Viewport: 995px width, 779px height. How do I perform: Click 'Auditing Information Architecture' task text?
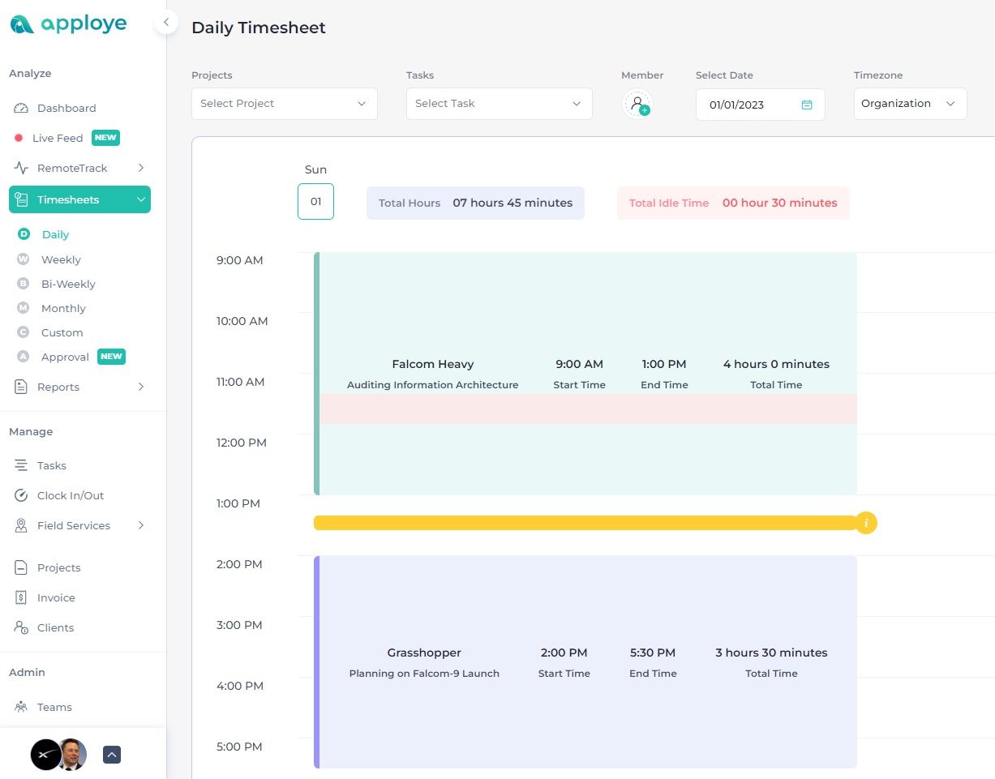click(x=433, y=385)
